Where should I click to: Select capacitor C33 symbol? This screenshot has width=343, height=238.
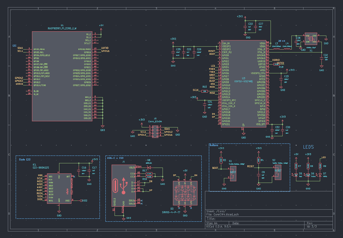245,27
